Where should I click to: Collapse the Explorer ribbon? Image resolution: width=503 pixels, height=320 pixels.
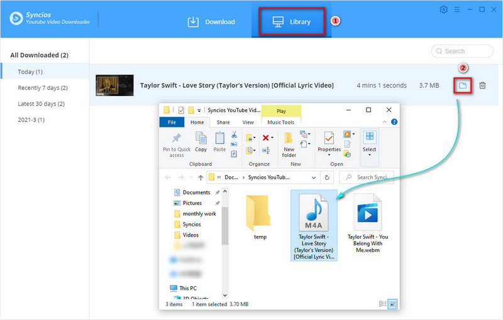[384, 122]
